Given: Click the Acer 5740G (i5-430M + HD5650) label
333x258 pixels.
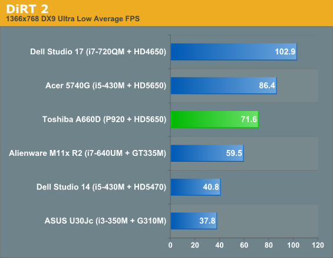Looking at the screenshot, I should 105,86.
